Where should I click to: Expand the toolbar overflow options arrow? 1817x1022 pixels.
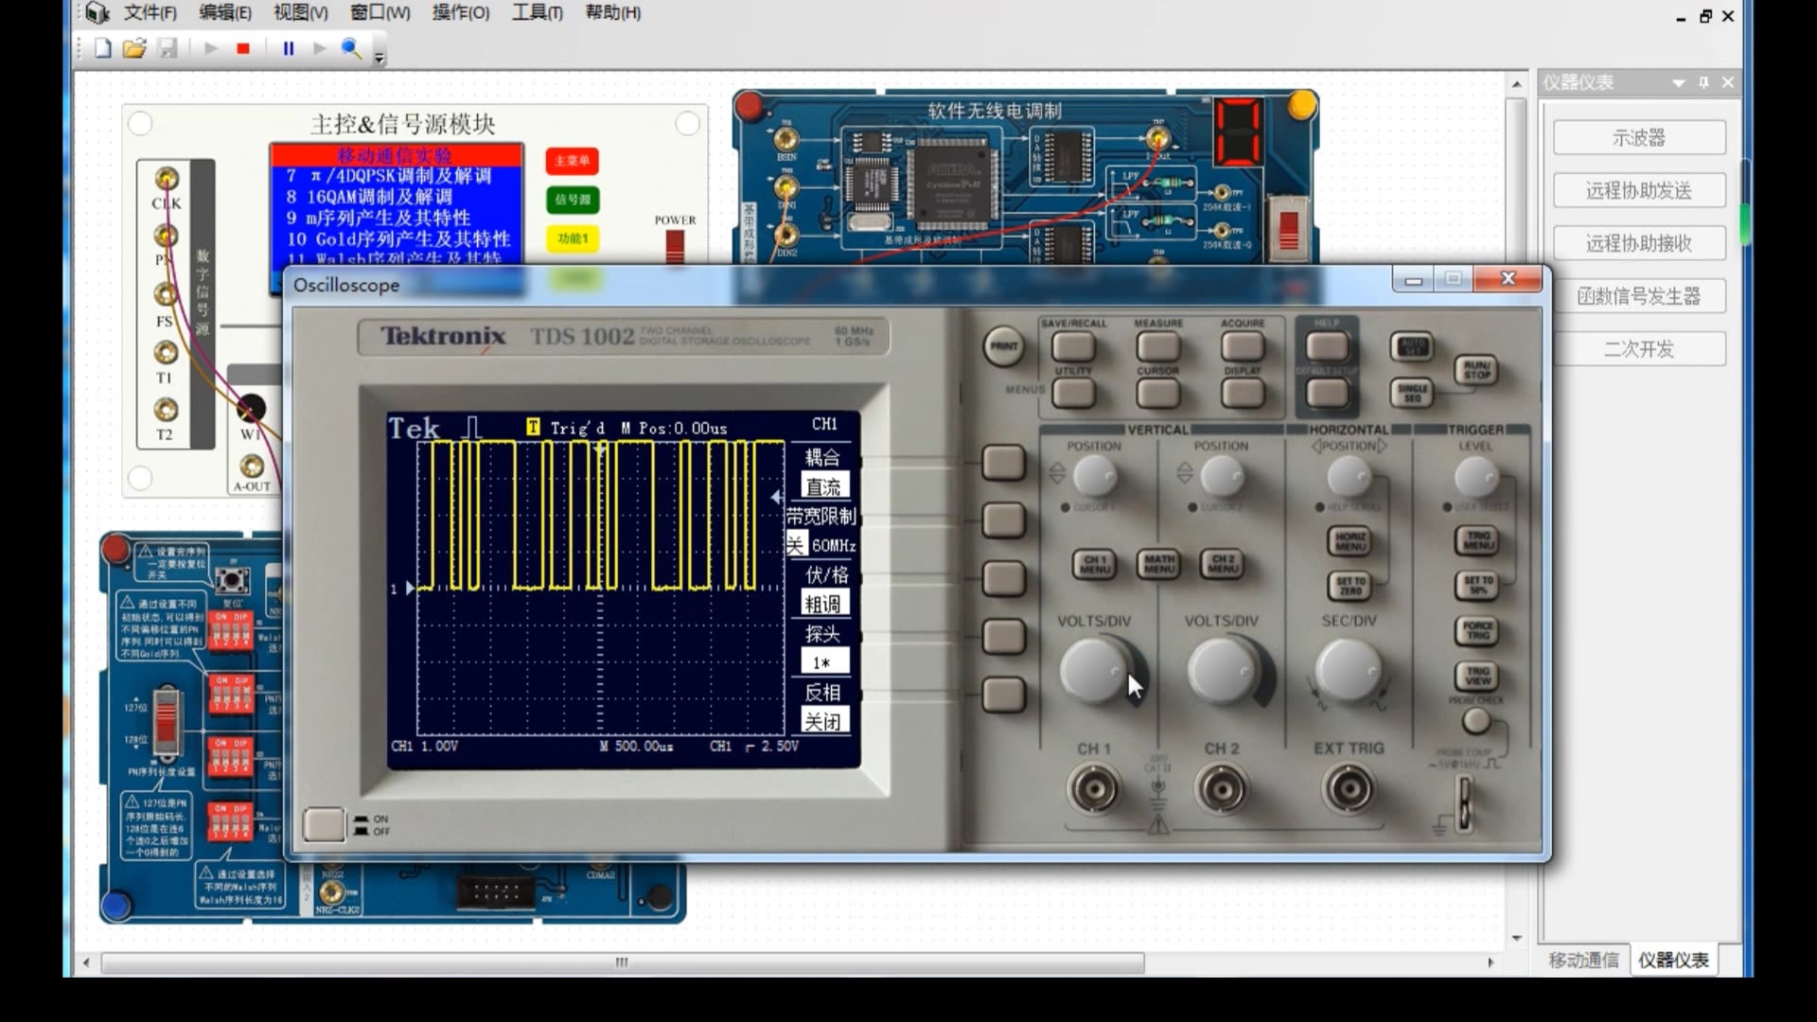[379, 59]
